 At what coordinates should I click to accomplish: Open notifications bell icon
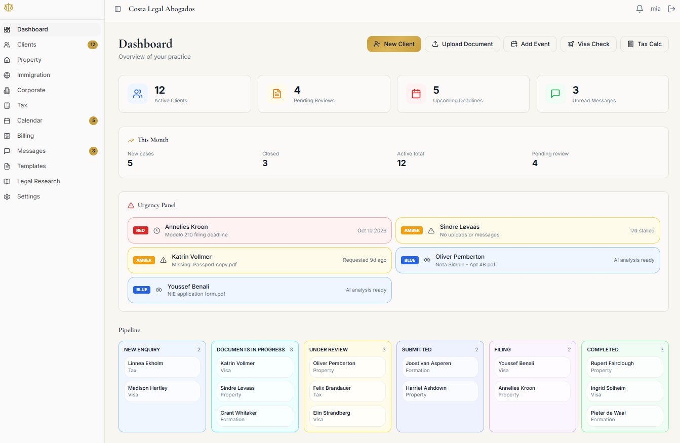click(x=639, y=9)
